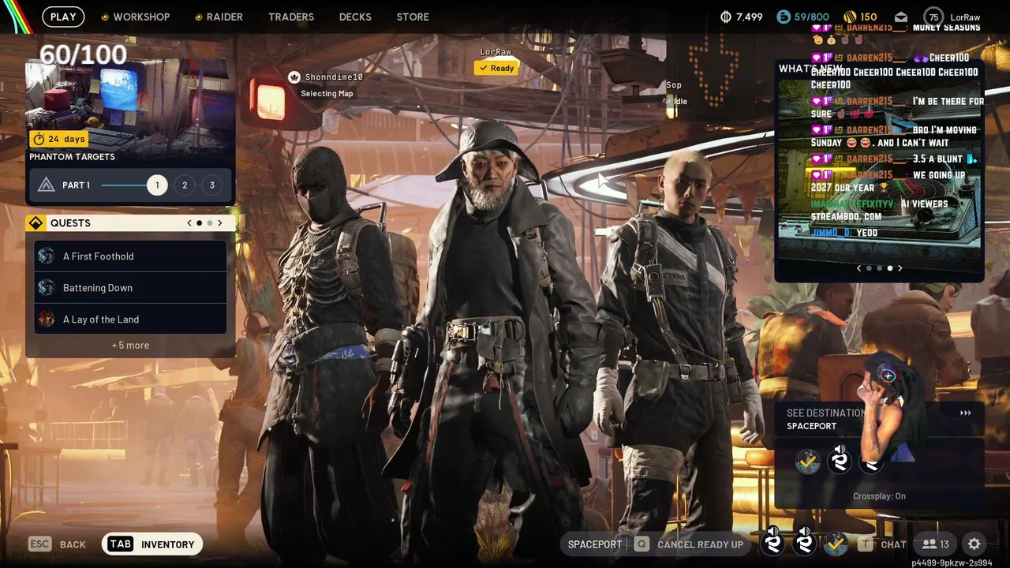Click the bottom-bar speaker avatar beside the checkmark avatar
Image resolution: width=1010 pixels, height=568 pixels.
click(805, 543)
